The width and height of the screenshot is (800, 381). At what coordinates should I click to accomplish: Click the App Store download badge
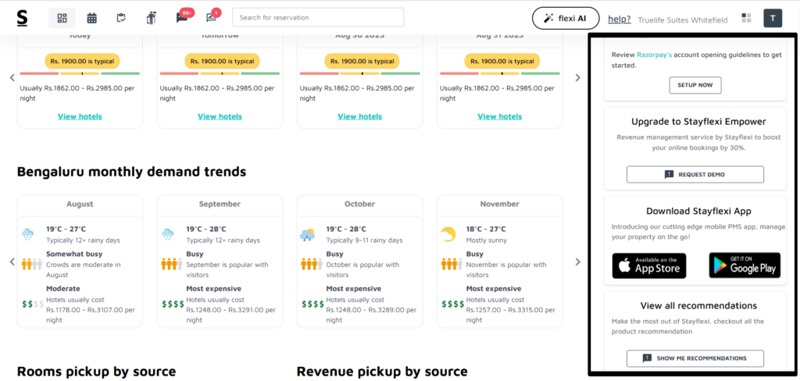(649, 265)
